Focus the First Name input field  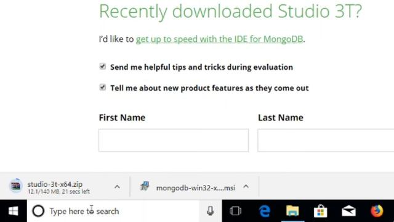coord(174,140)
